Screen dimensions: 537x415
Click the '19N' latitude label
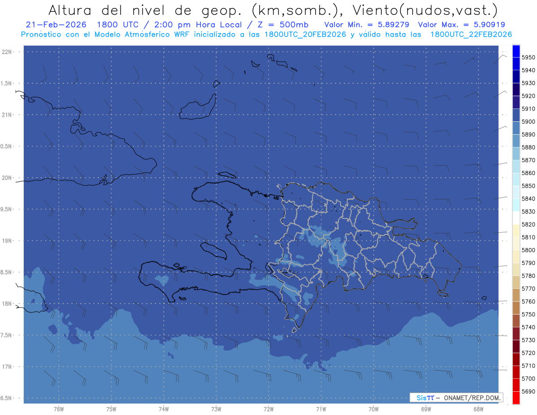tap(8, 241)
